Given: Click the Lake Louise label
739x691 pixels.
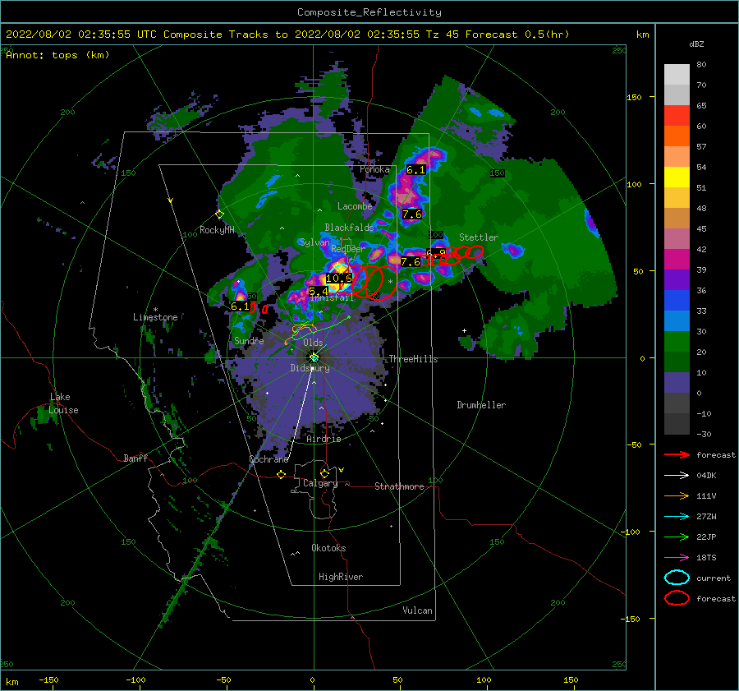Looking at the screenshot, I should coord(63,403).
